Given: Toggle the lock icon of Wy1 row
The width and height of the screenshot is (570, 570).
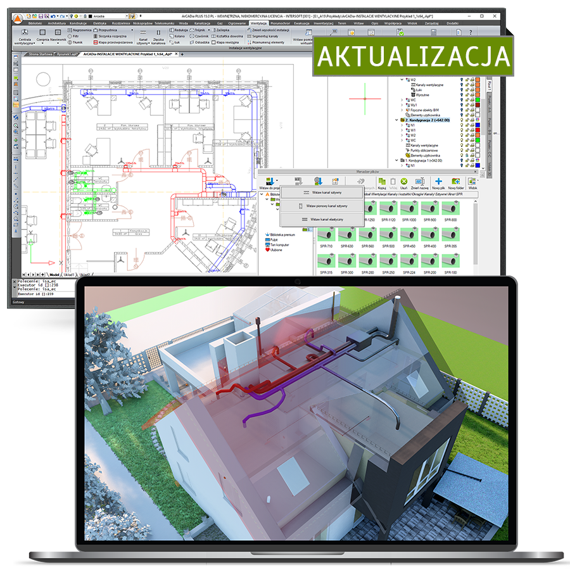Looking at the screenshot, I should tap(467, 105).
